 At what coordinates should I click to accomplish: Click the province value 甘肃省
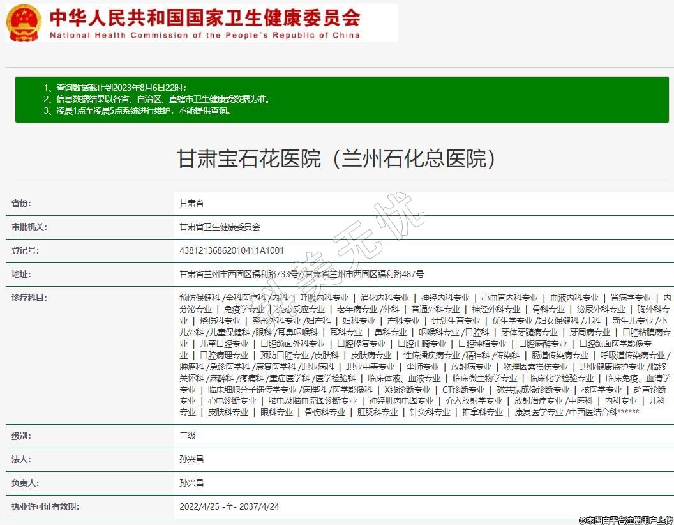coord(191,203)
